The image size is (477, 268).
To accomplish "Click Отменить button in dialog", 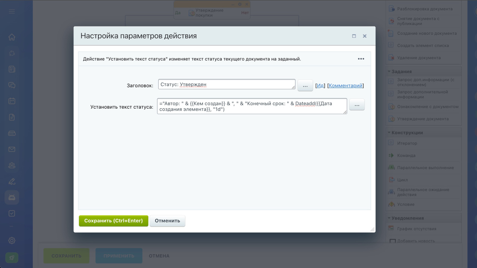I will [167, 221].
